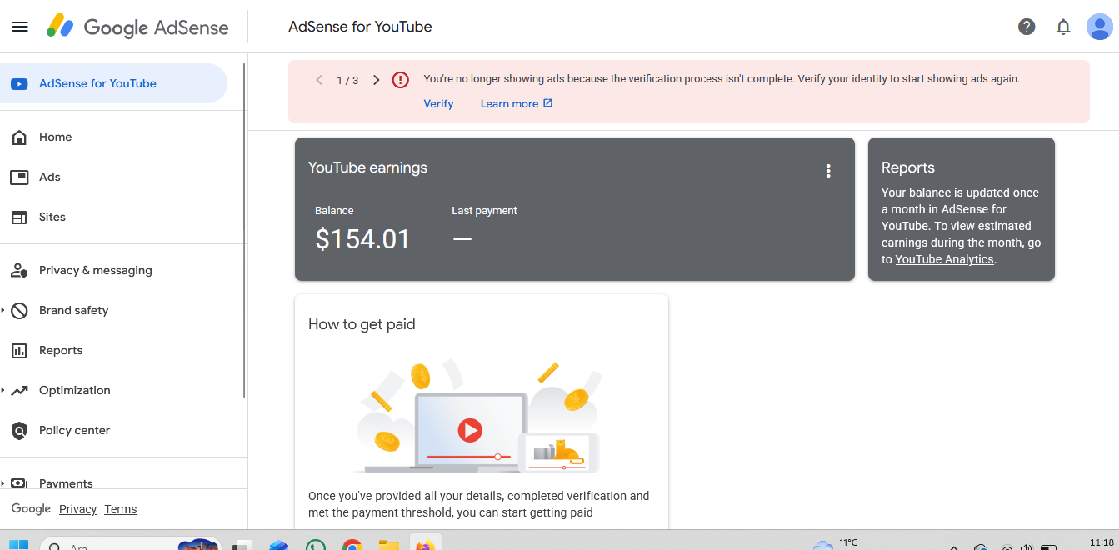Open File Explorer from the taskbar

[x=389, y=546]
